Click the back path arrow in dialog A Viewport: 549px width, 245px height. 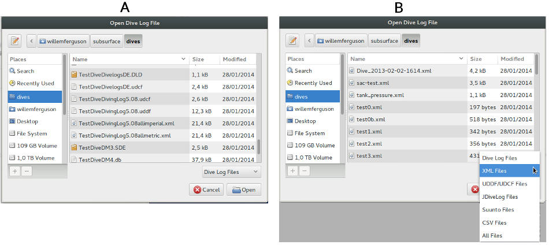(x=32, y=41)
